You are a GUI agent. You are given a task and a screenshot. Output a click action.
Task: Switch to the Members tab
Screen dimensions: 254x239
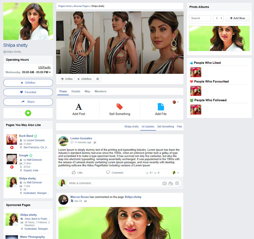coord(100,91)
